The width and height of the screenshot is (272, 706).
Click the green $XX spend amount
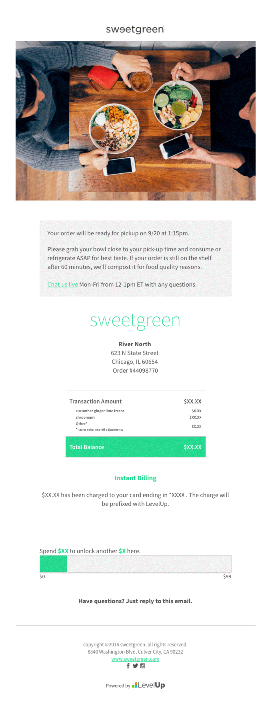pos(63,551)
